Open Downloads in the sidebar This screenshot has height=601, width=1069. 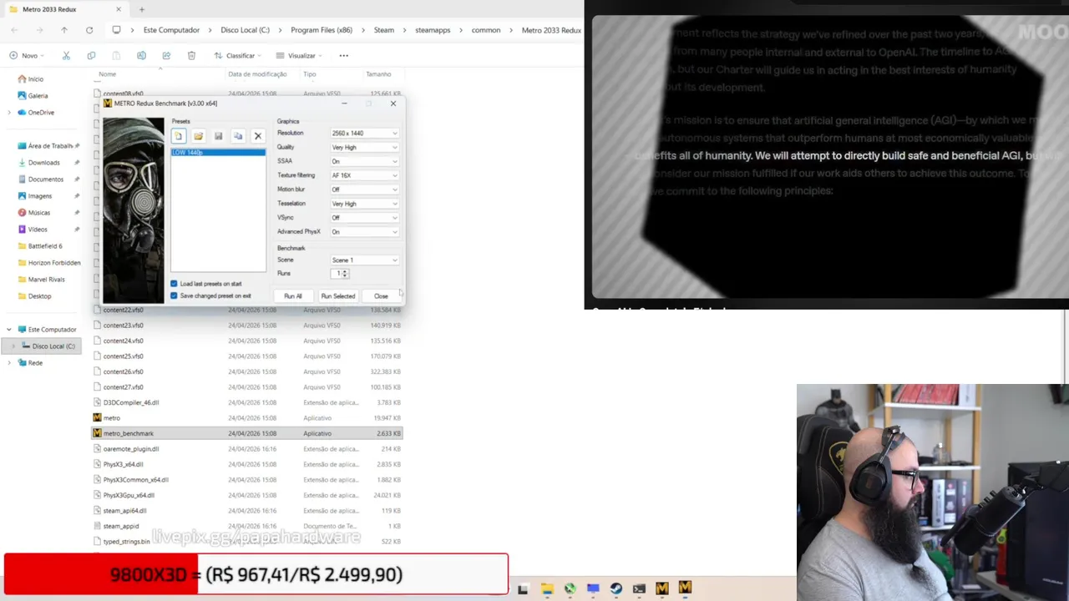point(43,163)
